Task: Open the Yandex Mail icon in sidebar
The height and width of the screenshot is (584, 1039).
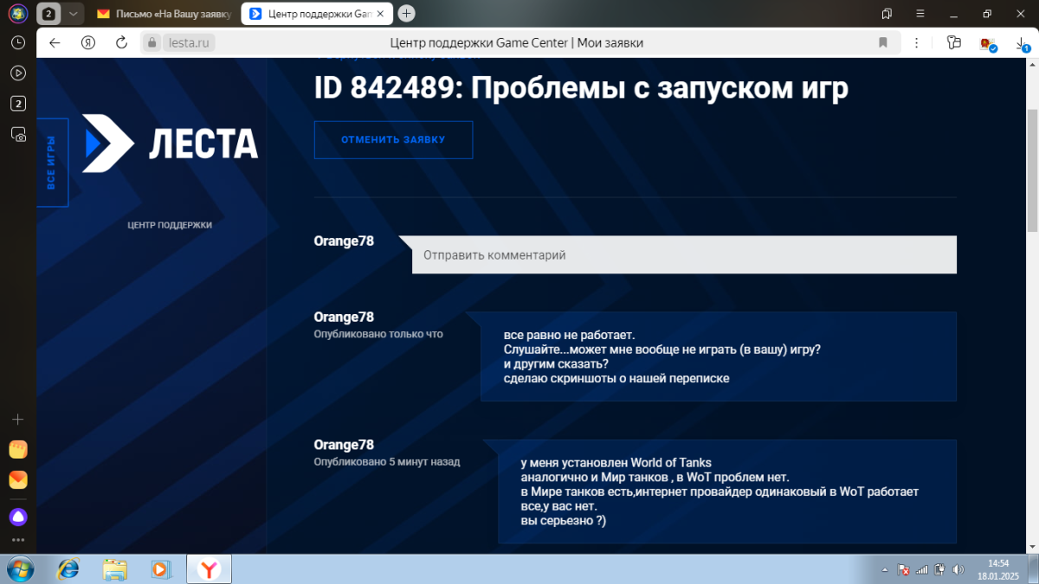Action: coord(18,480)
